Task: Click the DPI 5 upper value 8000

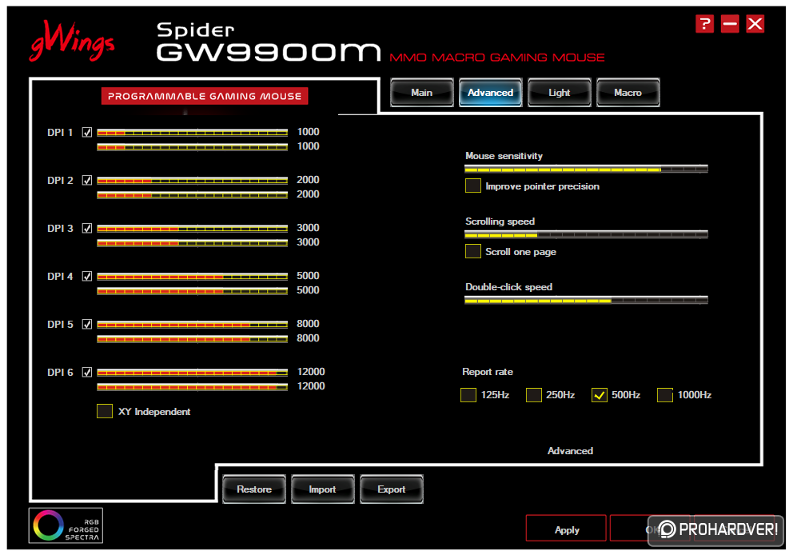Action: pyautogui.click(x=308, y=324)
